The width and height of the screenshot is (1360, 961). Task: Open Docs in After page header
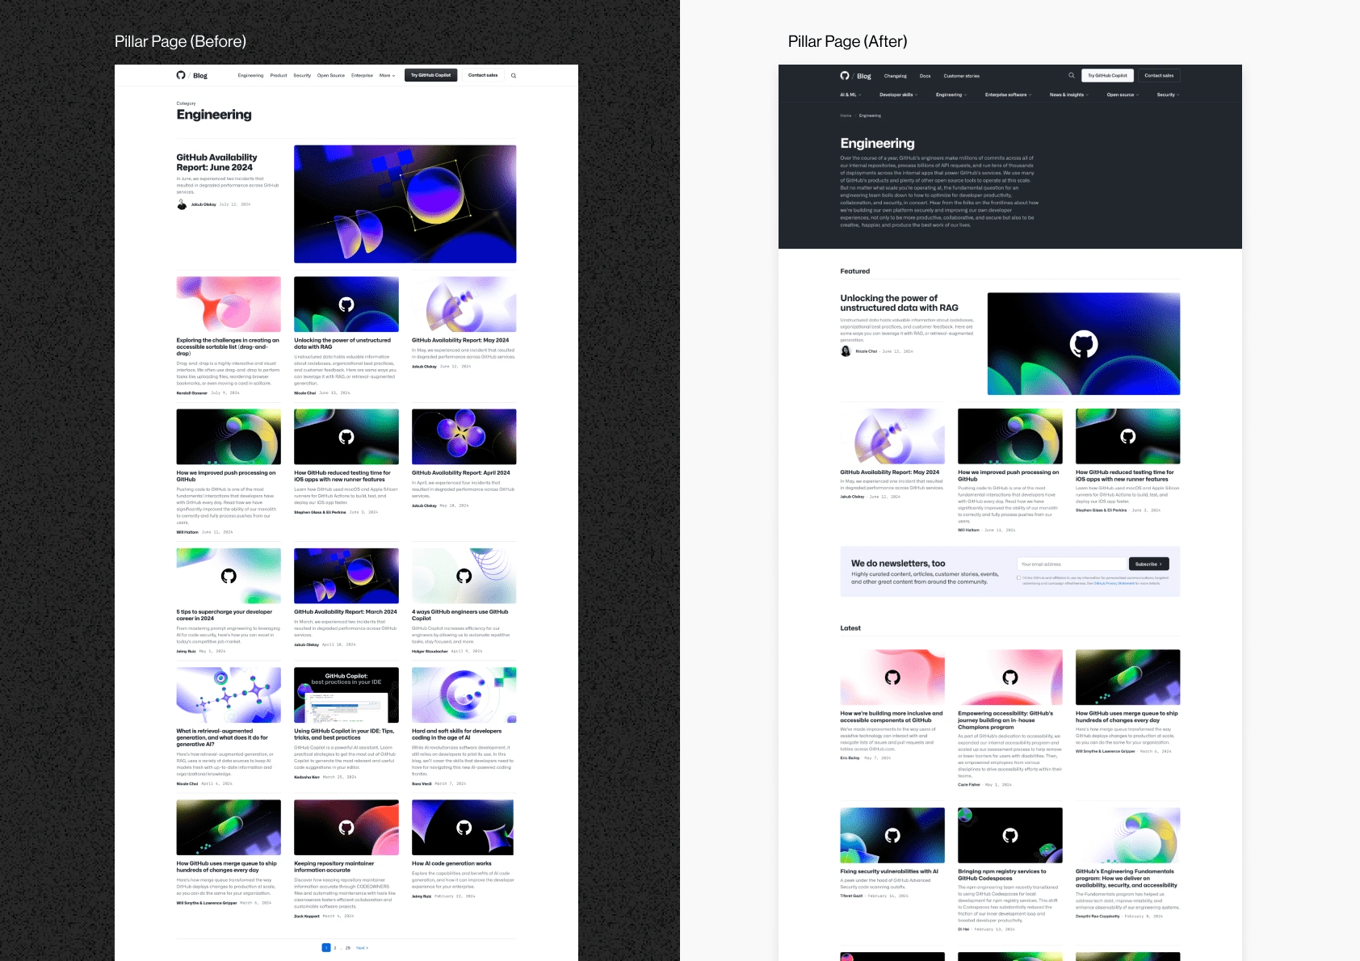click(925, 76)
